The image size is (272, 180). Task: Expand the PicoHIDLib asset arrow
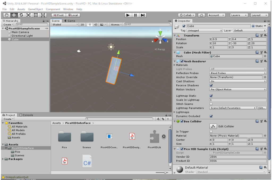(164, 136)
